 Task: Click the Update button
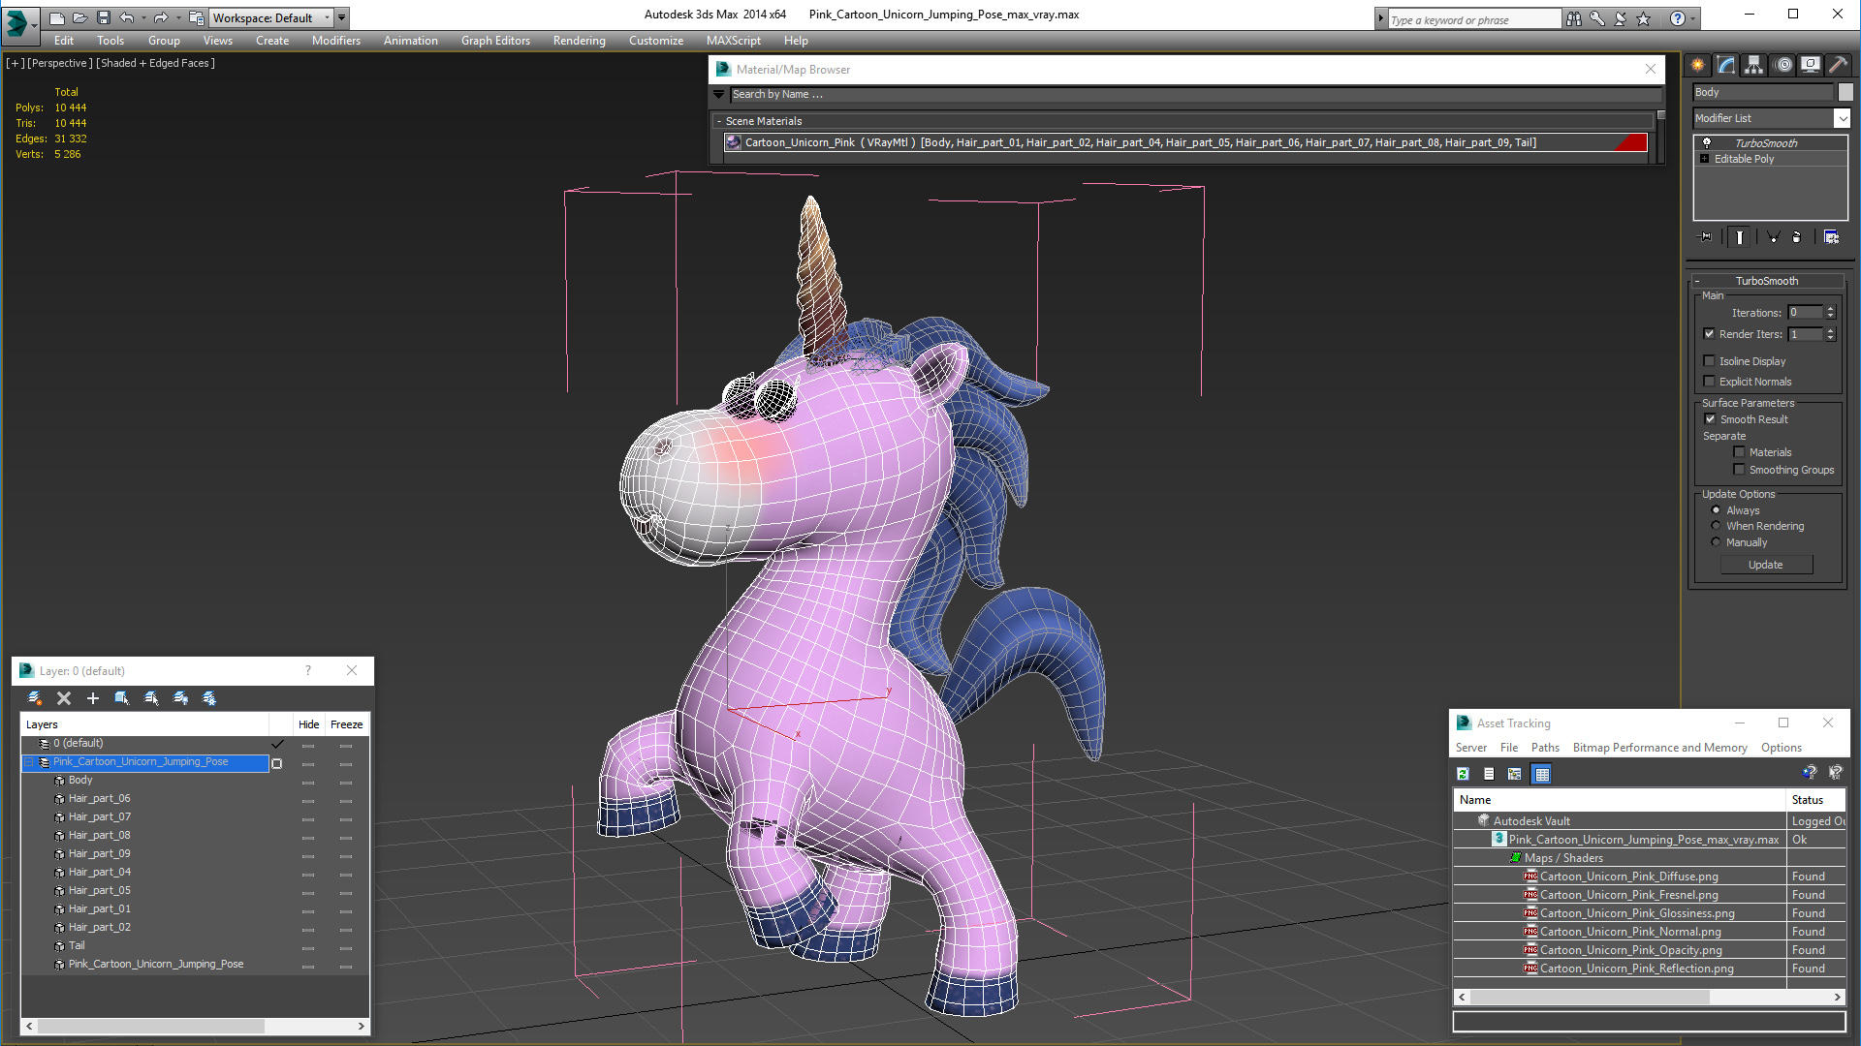coord(1765,565)
